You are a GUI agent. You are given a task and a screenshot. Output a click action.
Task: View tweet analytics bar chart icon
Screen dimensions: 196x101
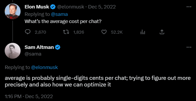click(x=143, y=32)
